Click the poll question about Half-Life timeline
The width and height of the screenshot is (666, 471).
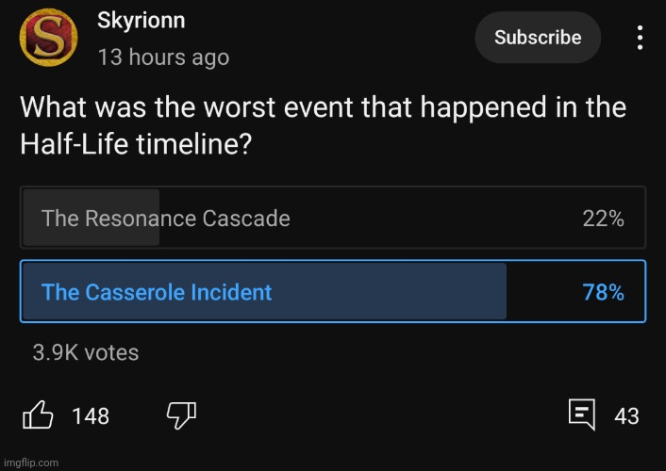323,124
